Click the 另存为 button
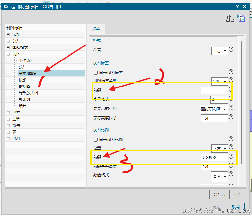 pos(219,194)
